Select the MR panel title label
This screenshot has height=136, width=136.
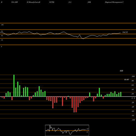point(121,71)
